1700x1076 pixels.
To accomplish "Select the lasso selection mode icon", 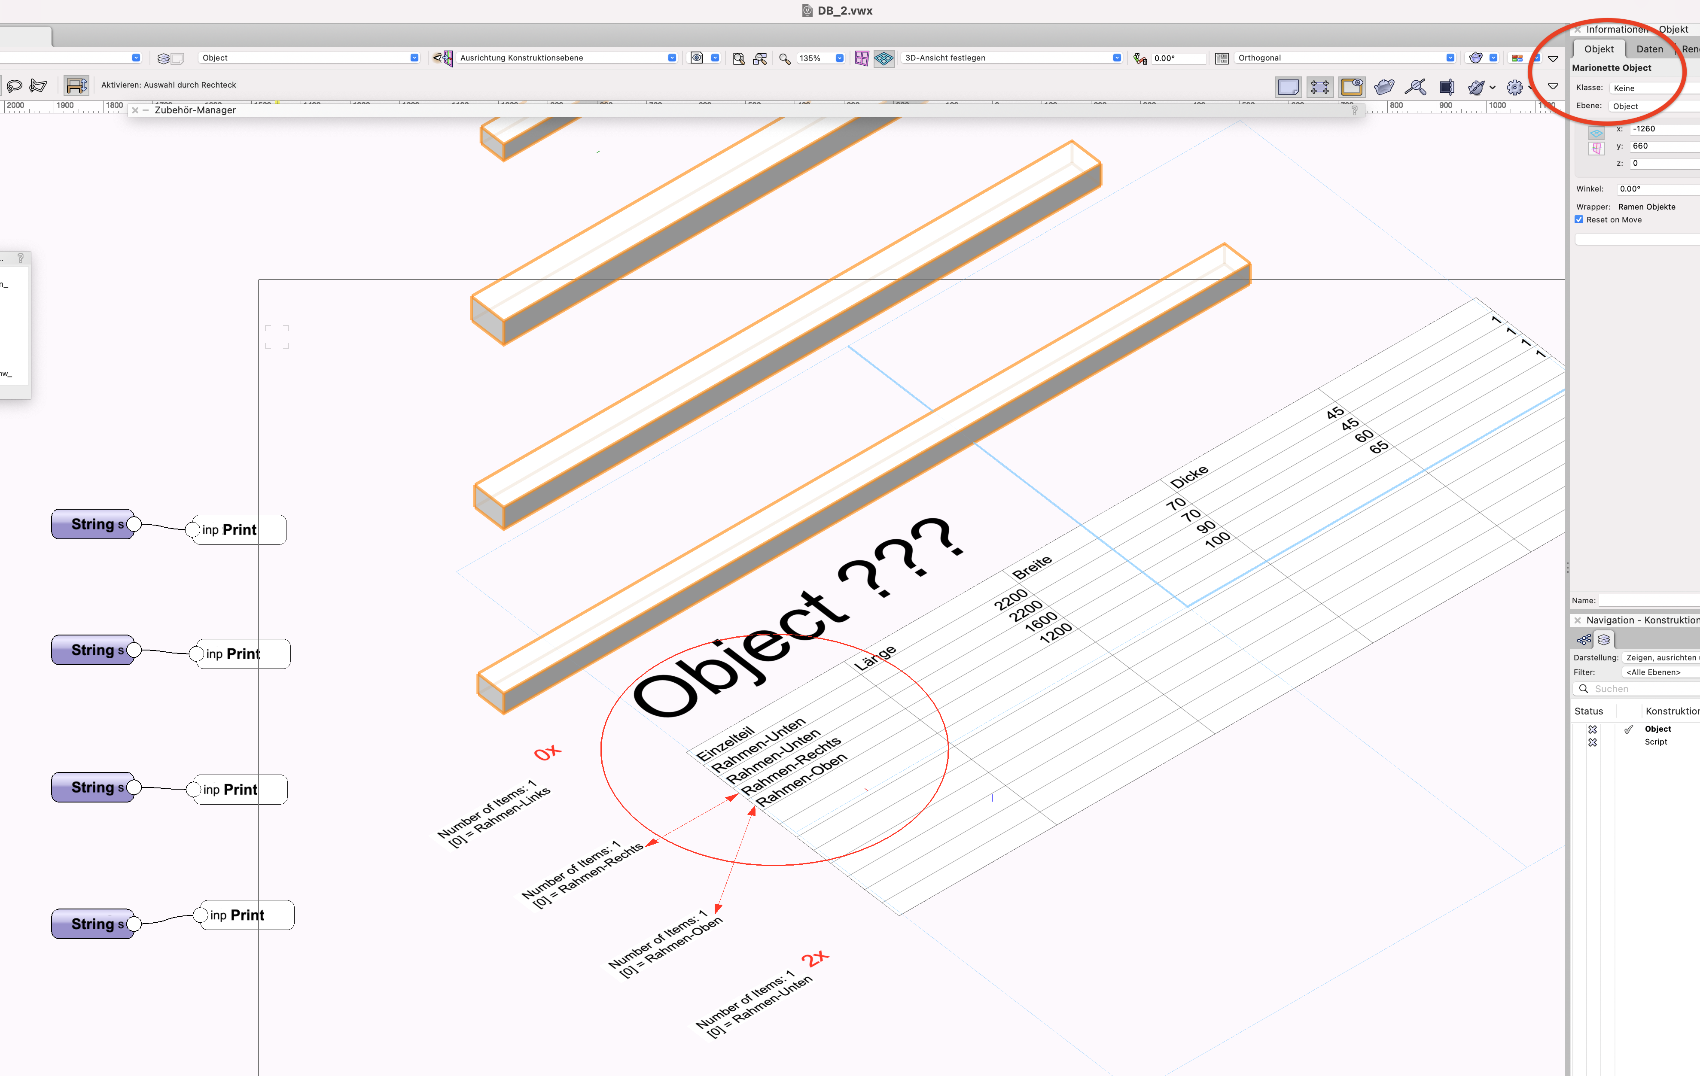I will (x=14, y=86).
